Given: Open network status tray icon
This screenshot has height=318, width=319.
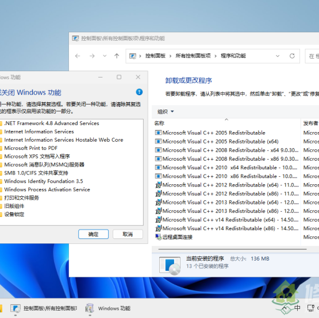Looking at the screenshot, I should click(x=310, y=308).
